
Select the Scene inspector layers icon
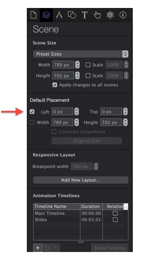[46, 15]
